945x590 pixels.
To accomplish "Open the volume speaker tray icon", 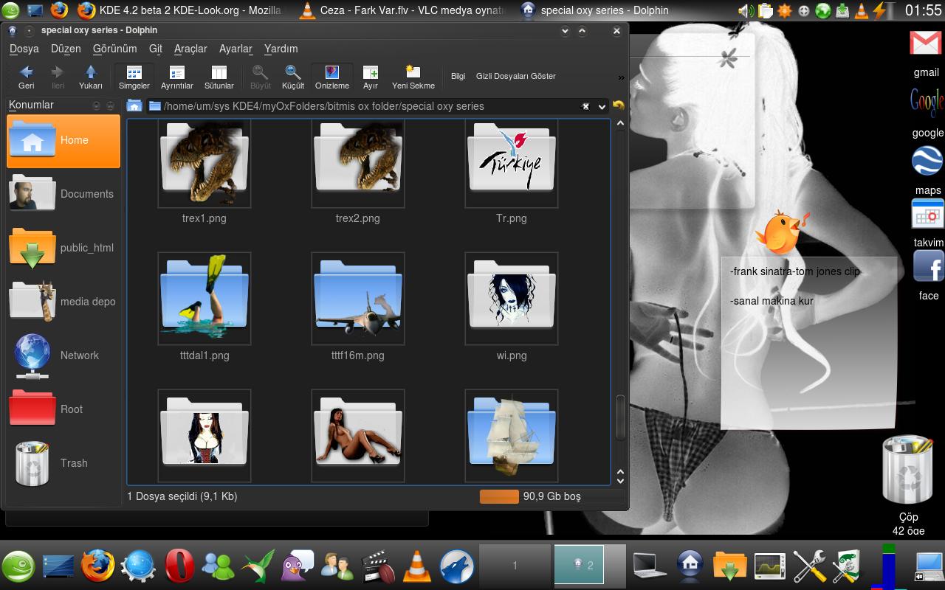I will 746,10.
